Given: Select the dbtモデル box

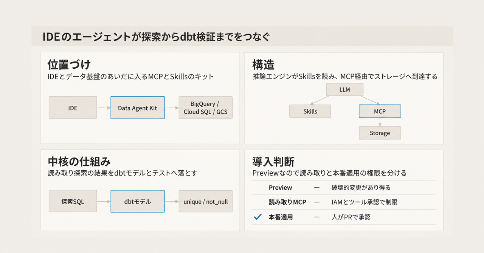Looking at the screenshot, I should 138,201.
